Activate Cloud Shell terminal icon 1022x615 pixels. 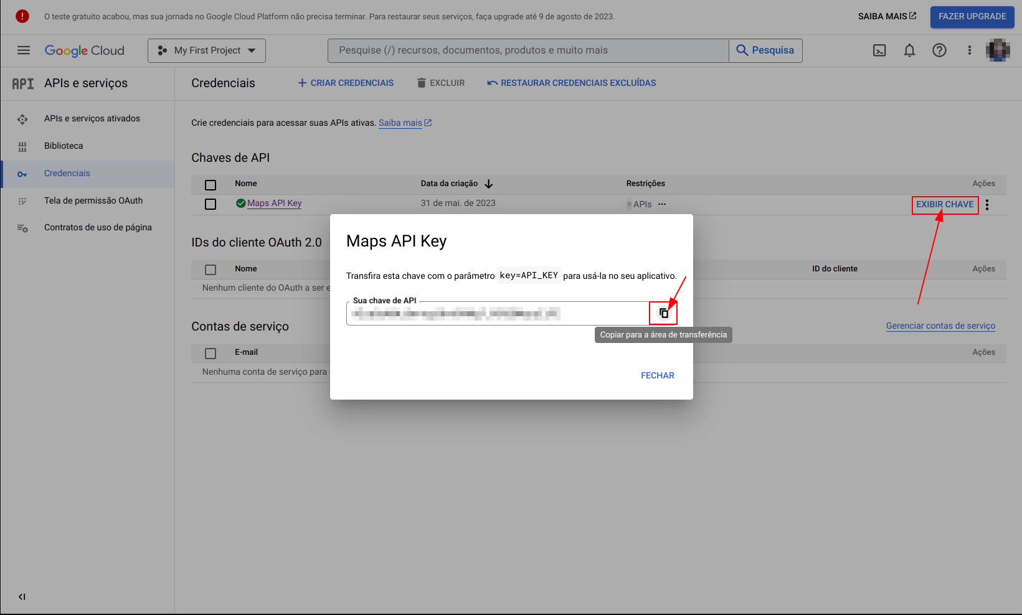(x=879, y=50)
